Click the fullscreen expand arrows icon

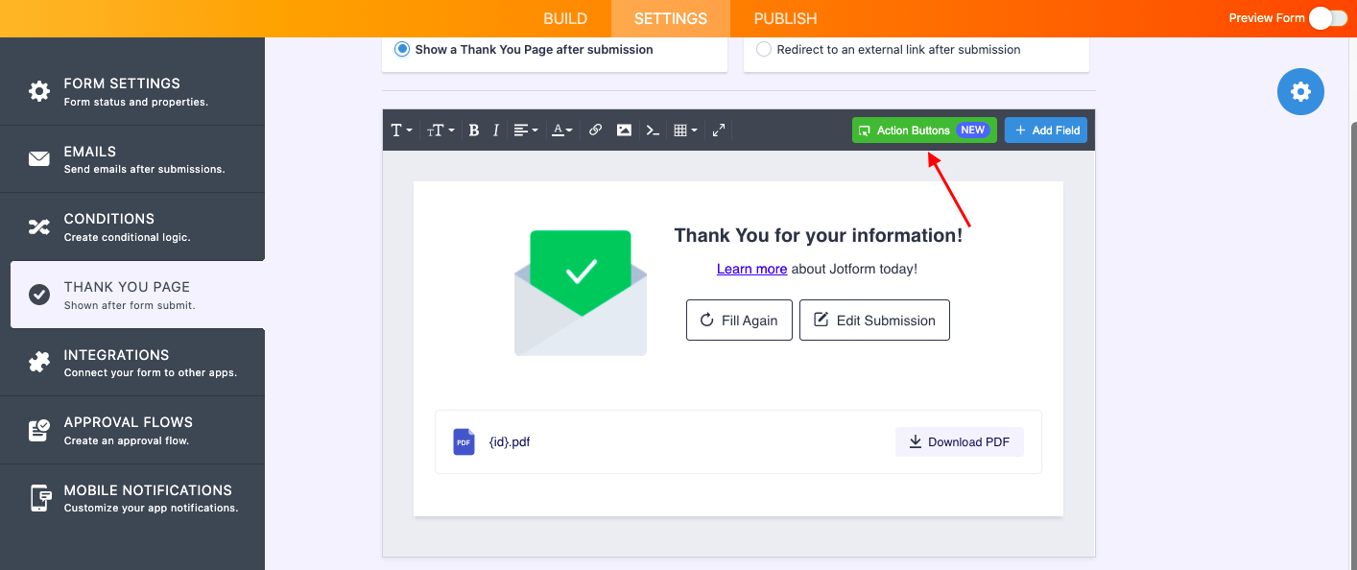coord(718,131)
